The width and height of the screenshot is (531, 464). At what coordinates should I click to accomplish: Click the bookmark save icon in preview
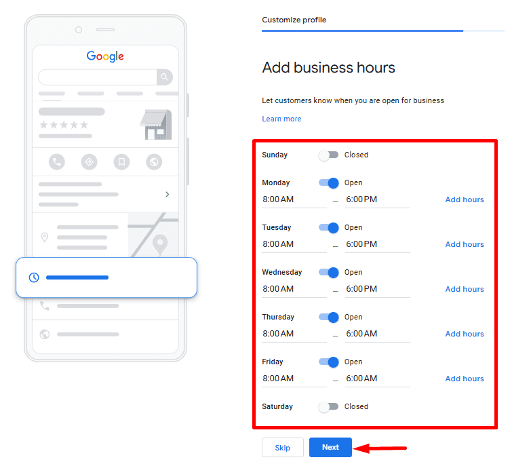pos(121,161)
